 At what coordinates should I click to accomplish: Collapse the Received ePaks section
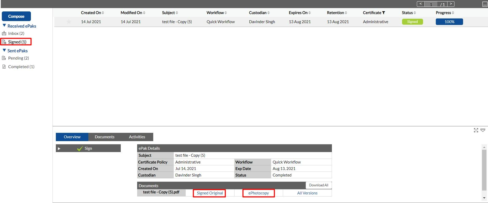4,25
